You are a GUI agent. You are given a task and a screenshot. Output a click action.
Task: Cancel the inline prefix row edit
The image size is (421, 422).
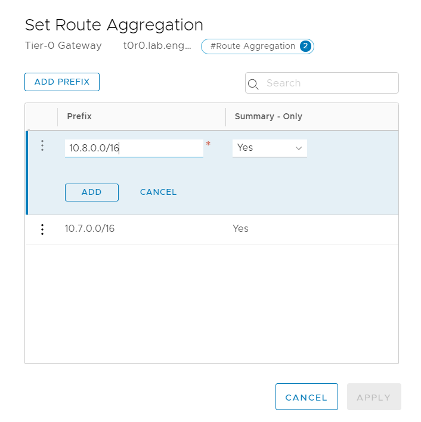click(x=158, y=192)
